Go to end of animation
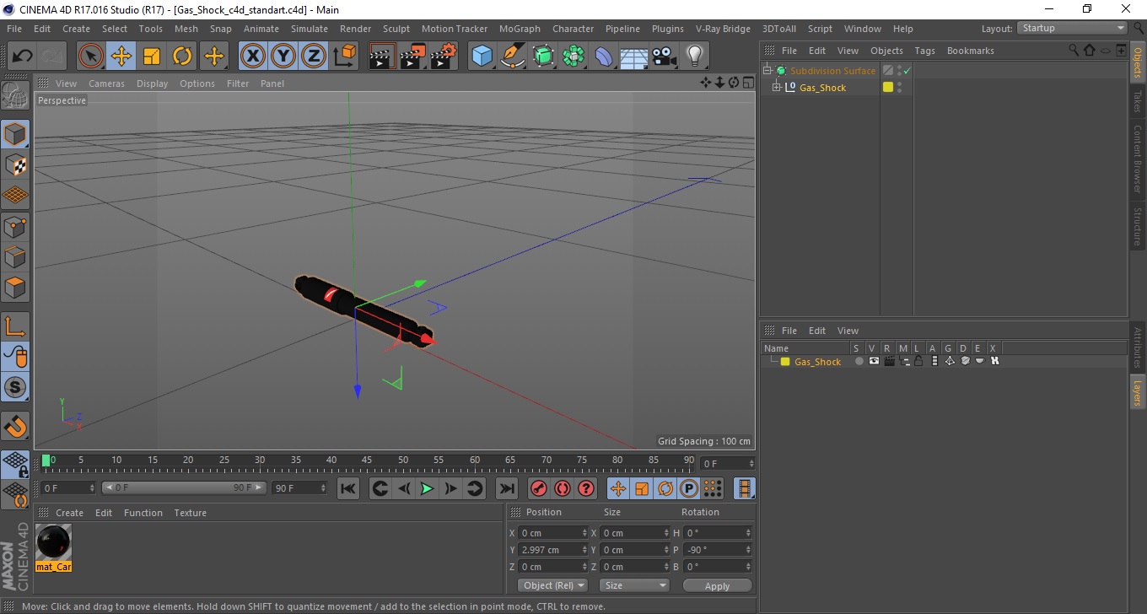Viewport: 1147px width, 614px height. coord(506,488)
